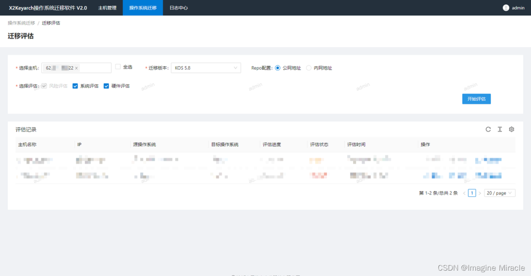Viewport: 531px width, 276px height.
Task: Click the 开始评估 button
Action: click(476, 99)
